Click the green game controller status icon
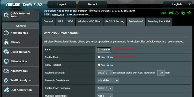Viewport: 194px width, 97px height. coord(171,13)
